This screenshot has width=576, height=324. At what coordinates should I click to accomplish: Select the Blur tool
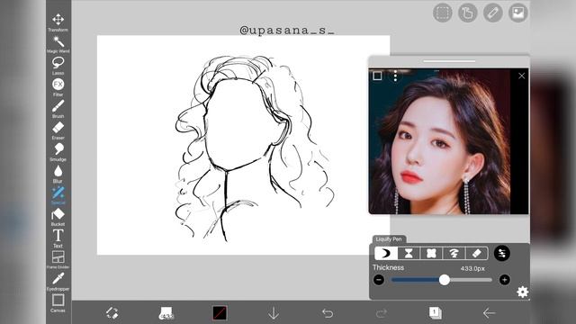click(58, 174)
